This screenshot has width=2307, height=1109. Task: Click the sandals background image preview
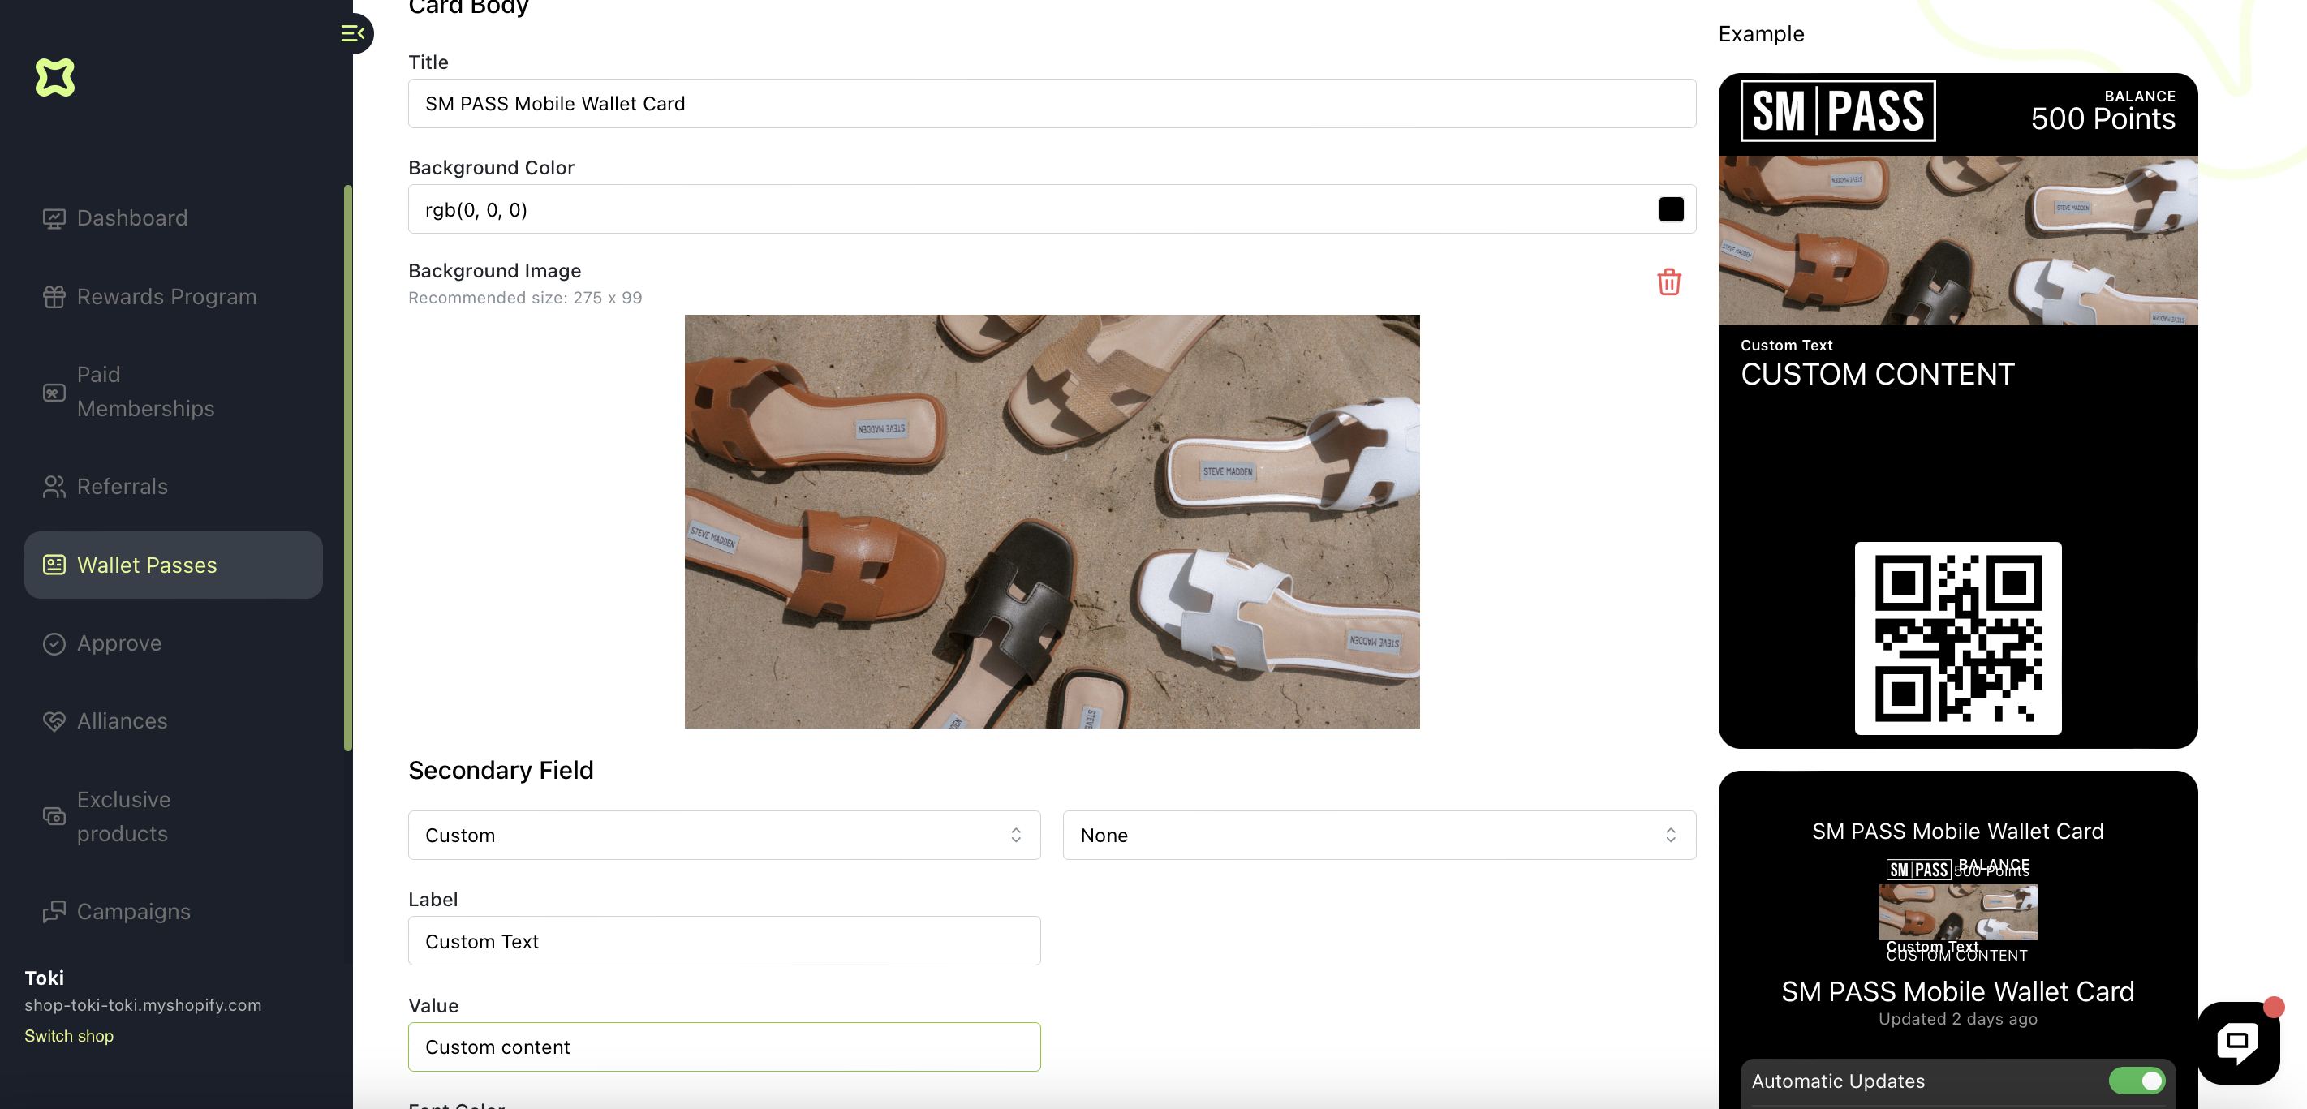pos(1052,521)
